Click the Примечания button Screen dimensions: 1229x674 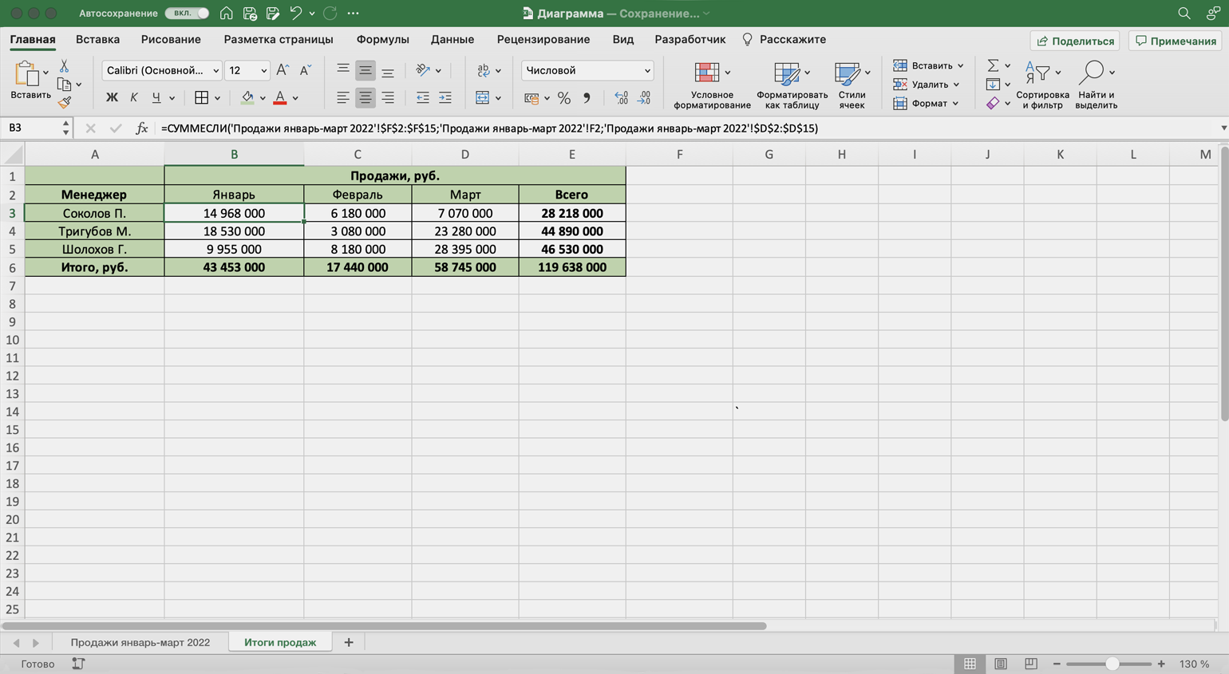tap(1176, 41)
